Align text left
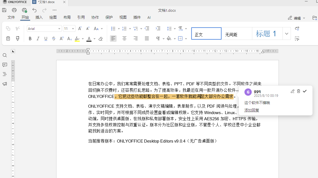This screenshot has width=318, height=178. point(113,39)
